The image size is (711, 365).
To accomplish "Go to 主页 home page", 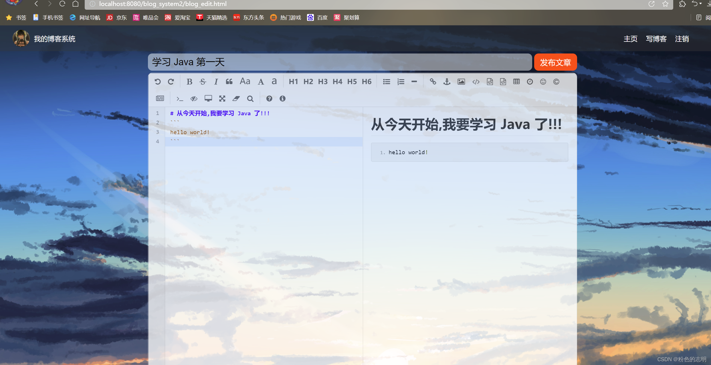I will (631, 39).
